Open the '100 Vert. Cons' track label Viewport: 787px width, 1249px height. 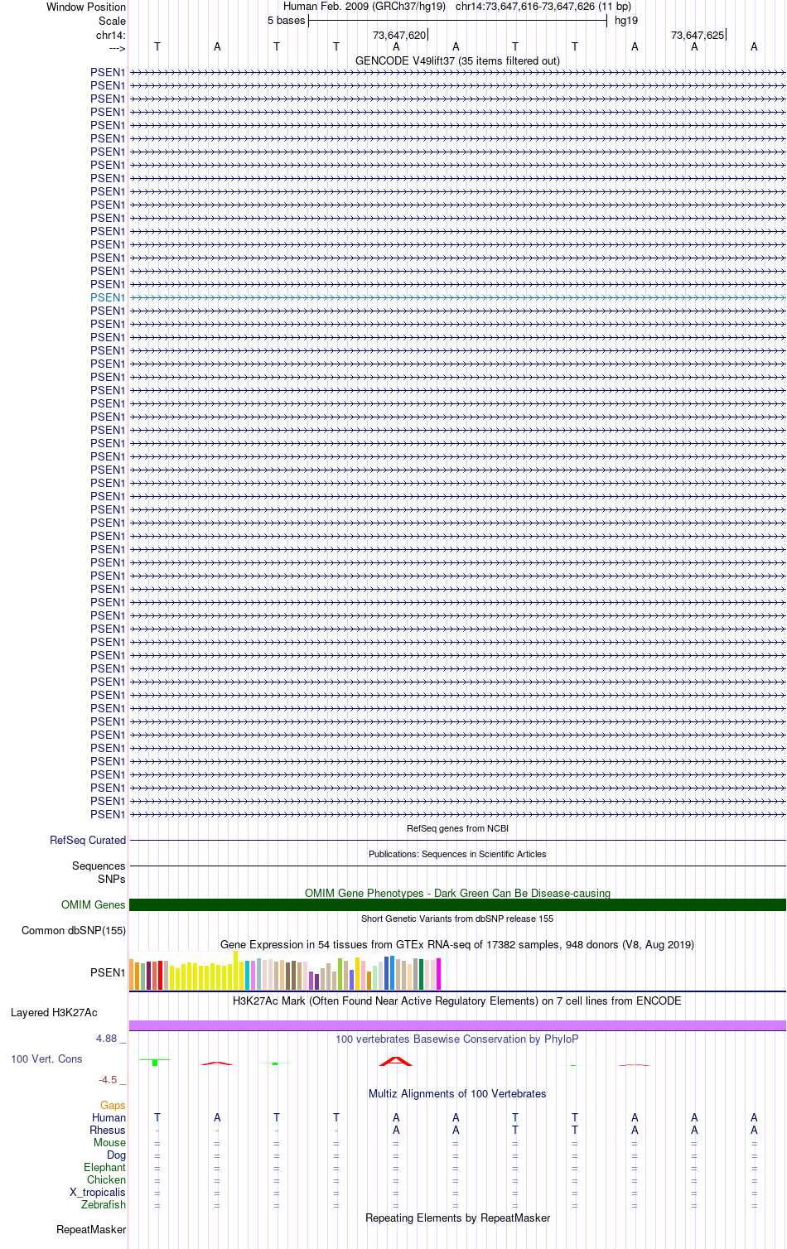pos(46,1059)
